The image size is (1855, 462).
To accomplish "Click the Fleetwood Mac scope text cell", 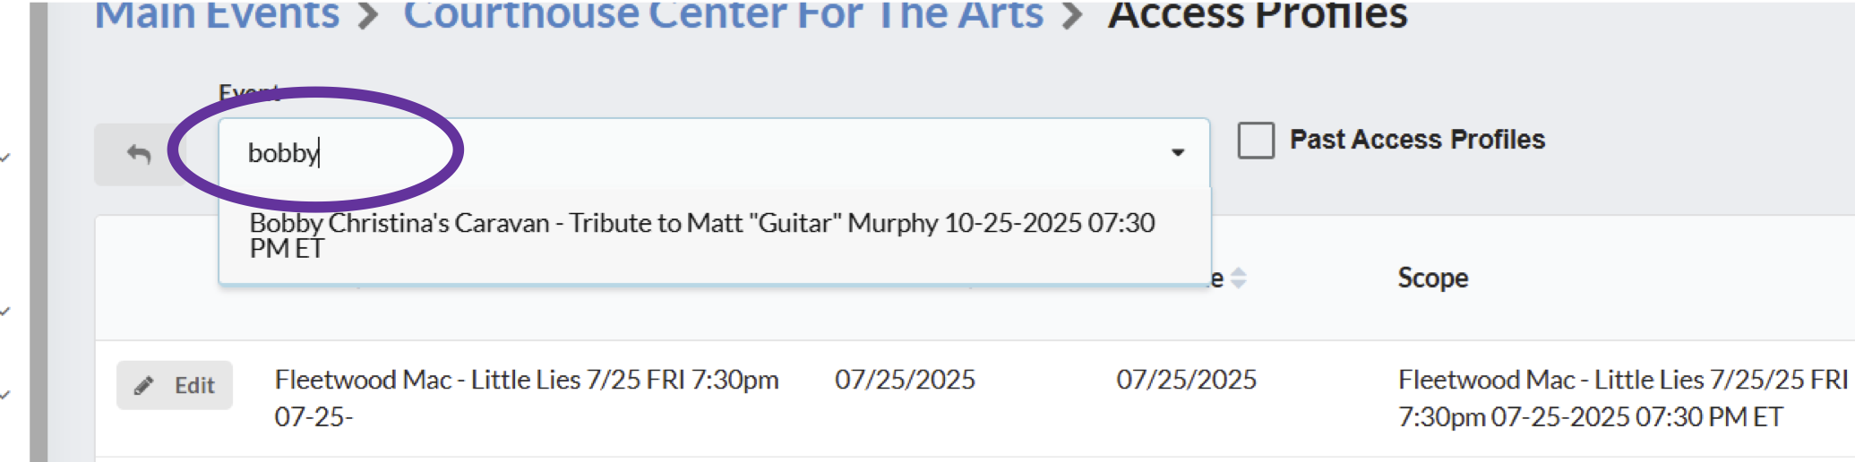I will pos(1622,398).
